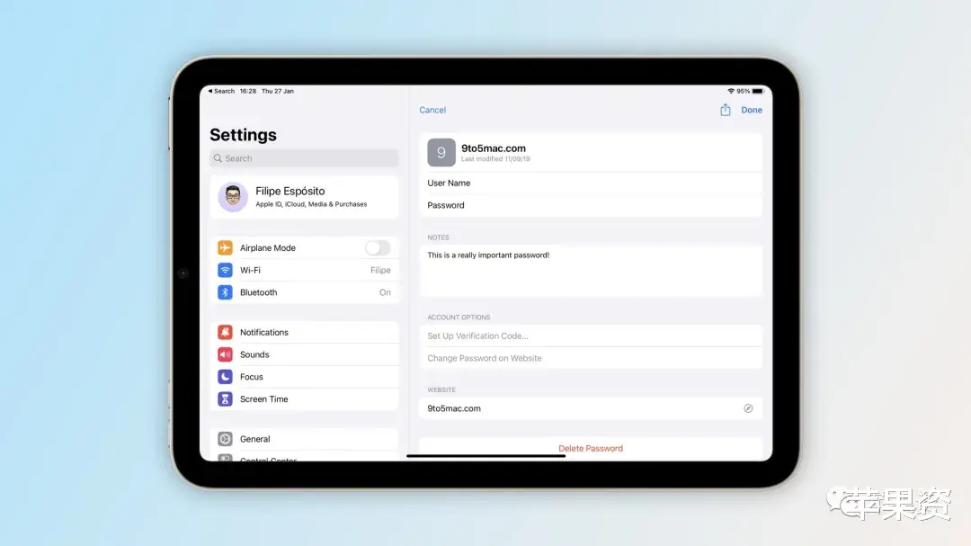Click Delete Password
This screenshot has width=971, height=546.
coord(591,447)
